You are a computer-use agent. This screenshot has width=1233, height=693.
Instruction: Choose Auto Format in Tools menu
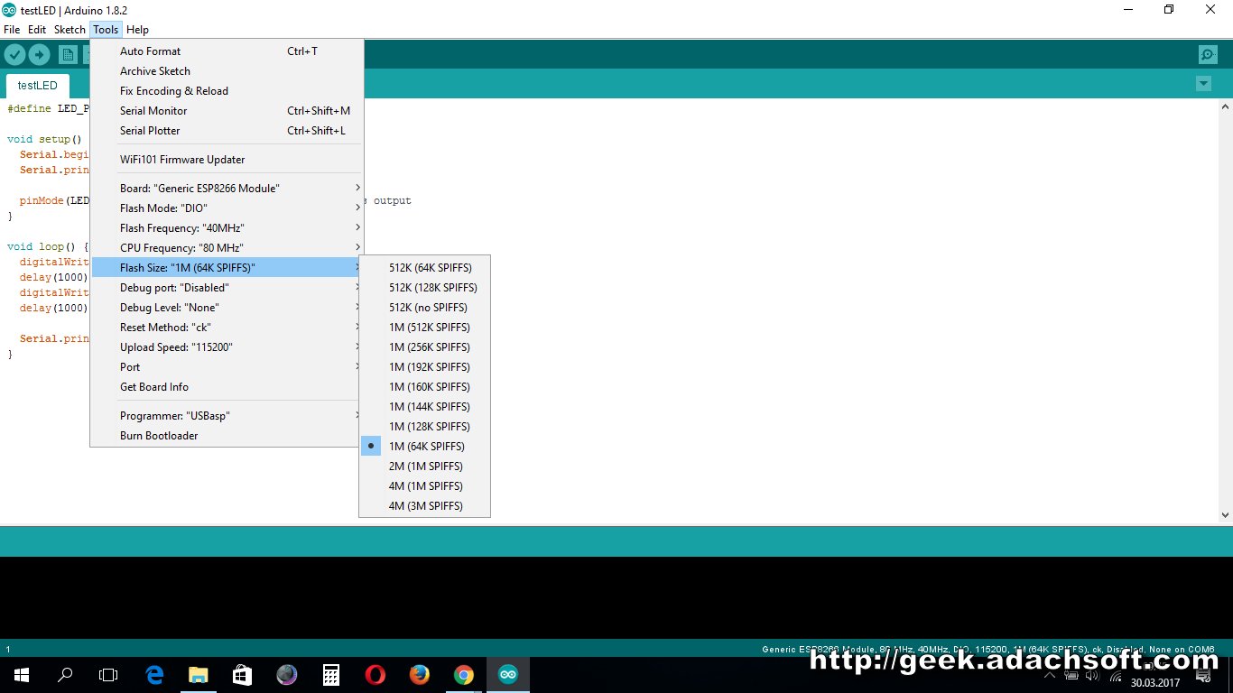point(227,51)
